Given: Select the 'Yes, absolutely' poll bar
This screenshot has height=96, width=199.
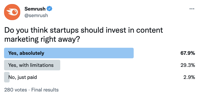Looking at the screenshot, I should (69, 53).
